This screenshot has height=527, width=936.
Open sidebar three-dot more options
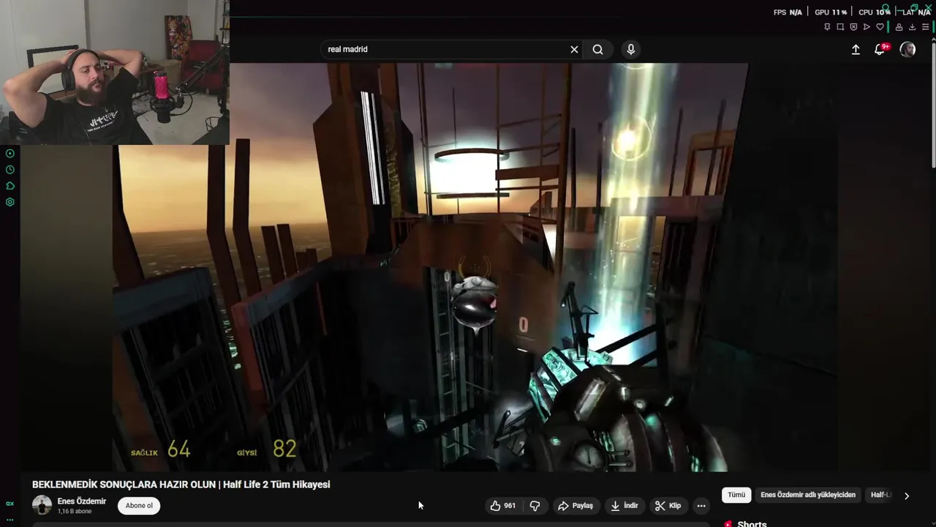[x=10, y=519]
